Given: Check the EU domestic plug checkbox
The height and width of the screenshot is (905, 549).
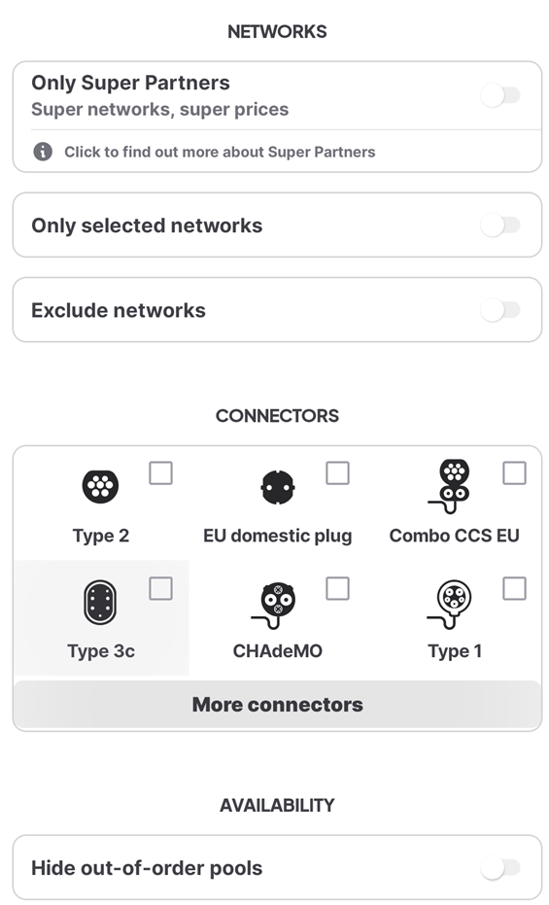Looking at the screenshot, I should coord(337,472).
